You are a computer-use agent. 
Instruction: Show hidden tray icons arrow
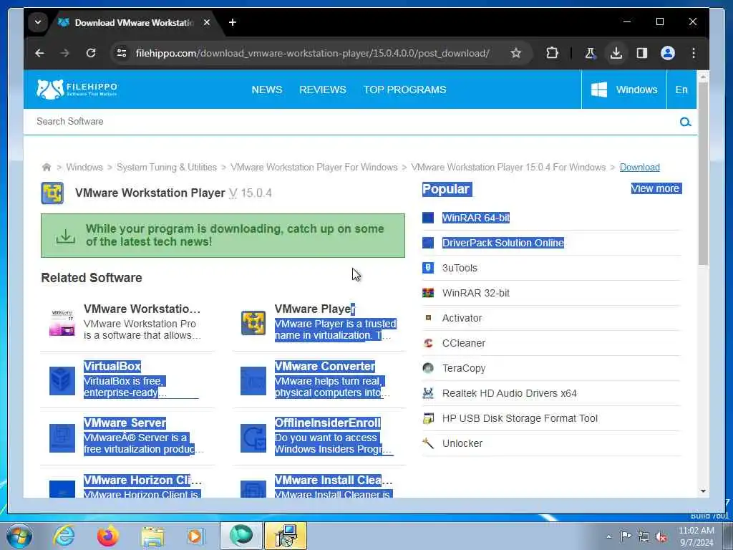tap(608, 536)
